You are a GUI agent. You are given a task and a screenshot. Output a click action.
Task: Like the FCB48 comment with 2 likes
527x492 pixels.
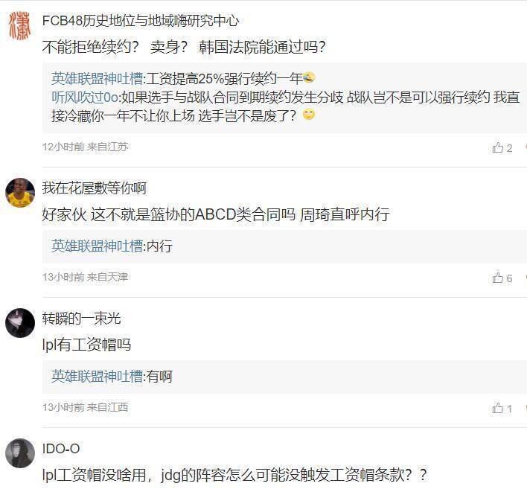pyautogui.click(x=502, y=147)
